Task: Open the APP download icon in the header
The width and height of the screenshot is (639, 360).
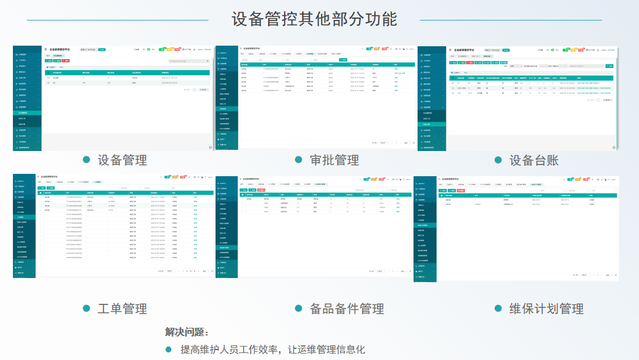Action: 183,50
